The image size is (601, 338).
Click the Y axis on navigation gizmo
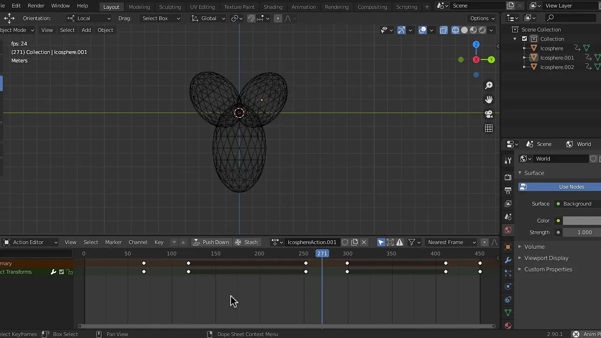coord(491,60)
